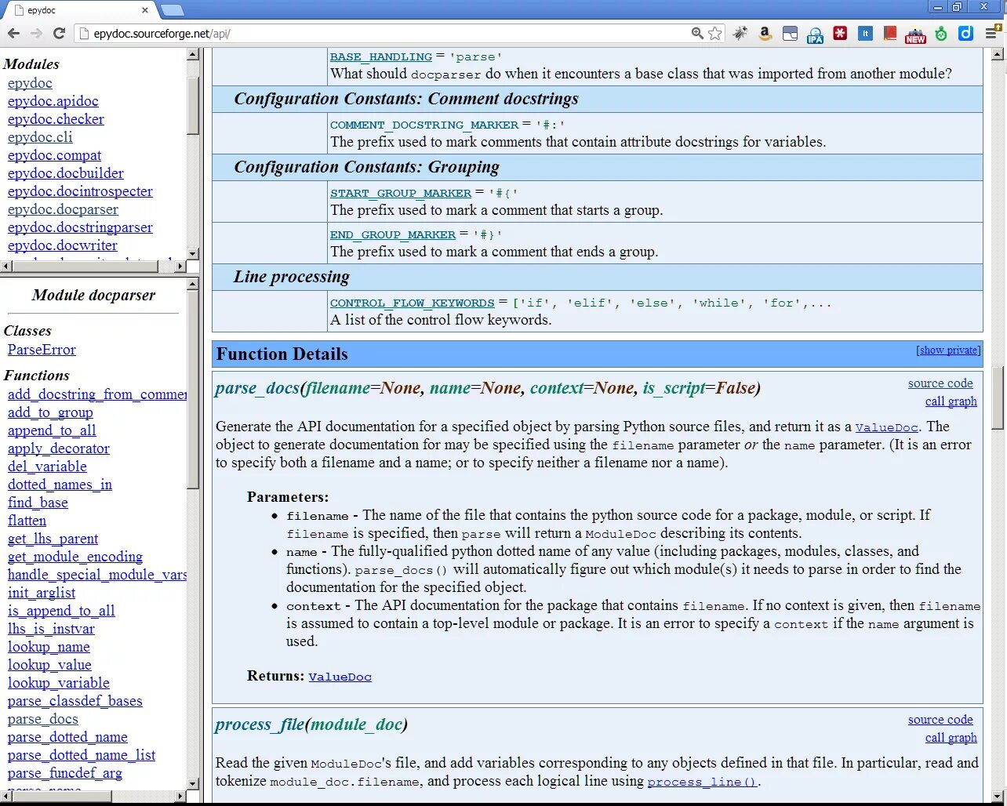
Task: Open the Chrome menu hamburger icon
Action: (991, 33)
